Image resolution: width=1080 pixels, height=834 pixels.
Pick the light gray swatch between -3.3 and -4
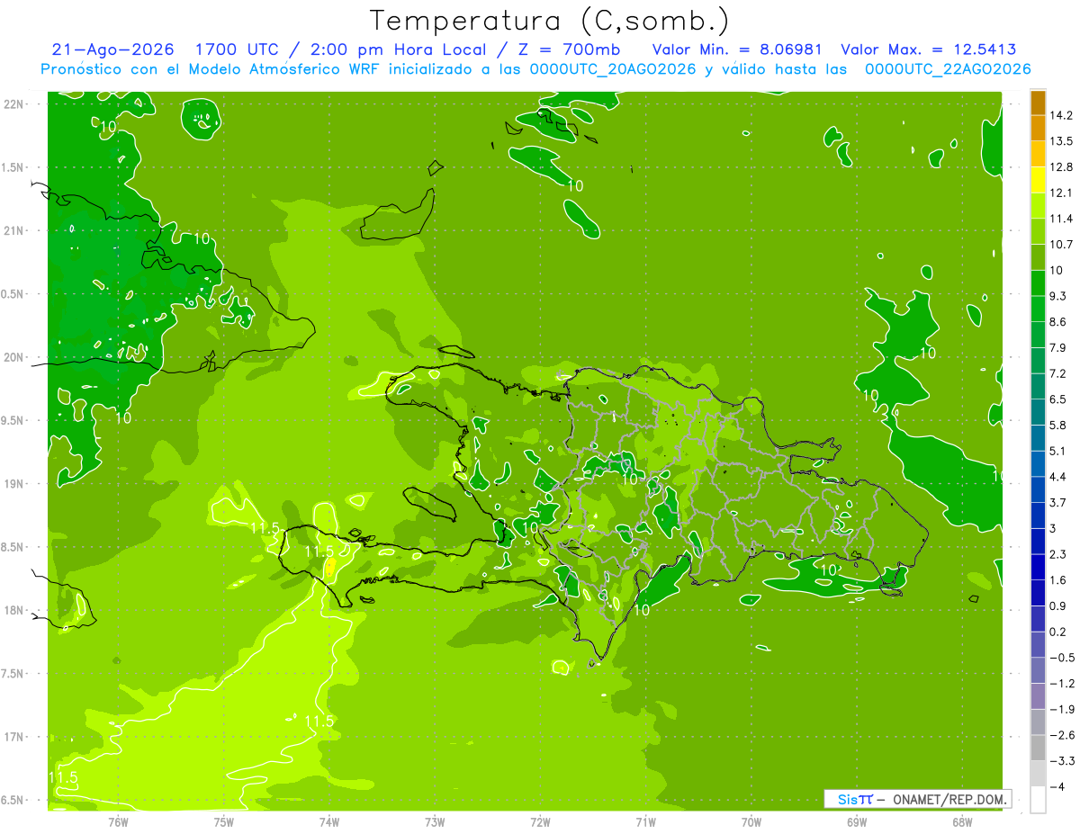point(1038,774)
